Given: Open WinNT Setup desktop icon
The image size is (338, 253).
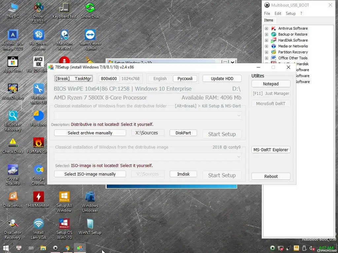Looking at the screenshot, I should click(90, 227).
